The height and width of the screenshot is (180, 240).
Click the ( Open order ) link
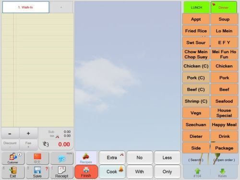pos(224,160)
